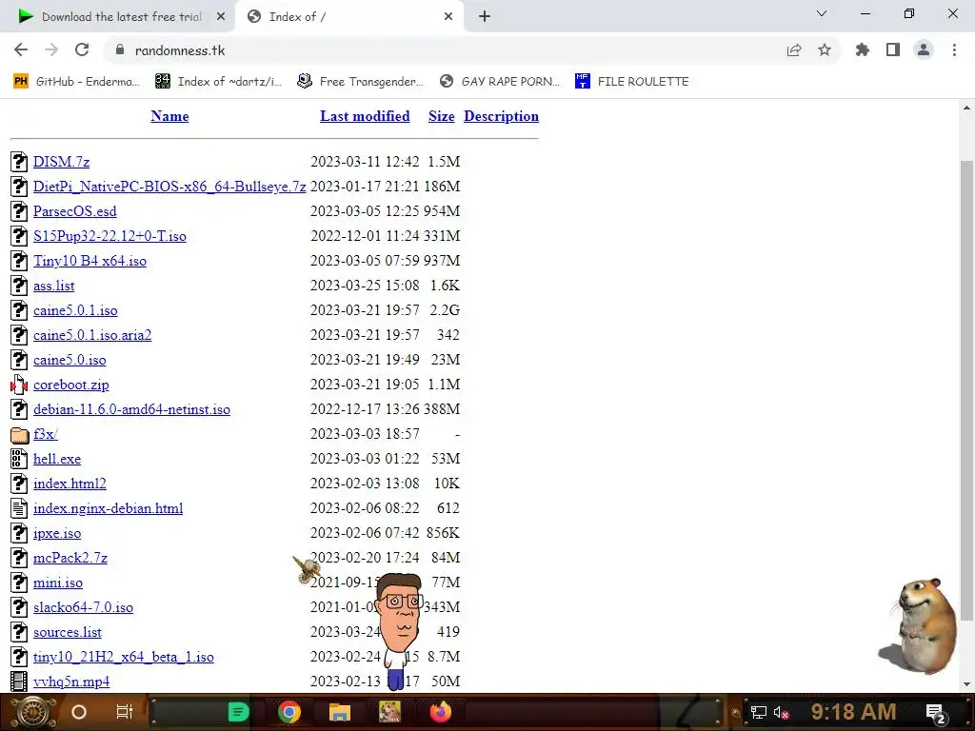This screenshot has height=731, width=975.
Task: Unmute the volume tray icon
Action: point(782,712)
